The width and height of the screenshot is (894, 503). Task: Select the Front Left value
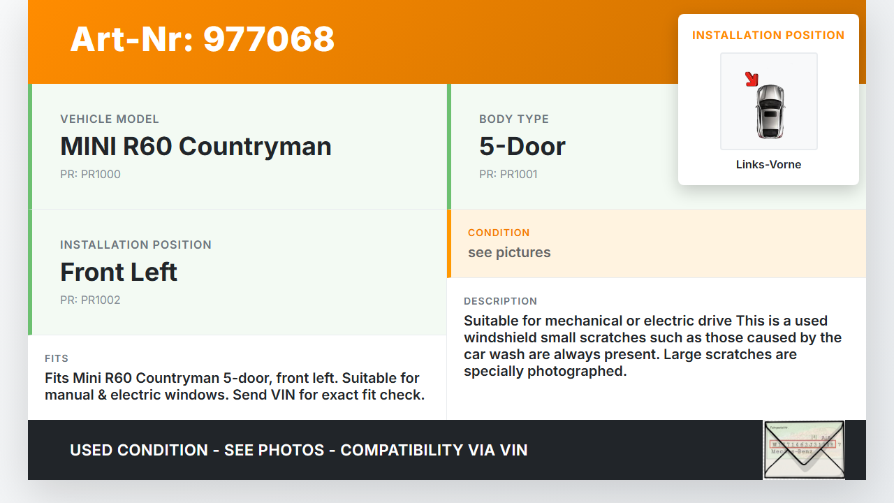pyautogui.click(x=119, y=272)
